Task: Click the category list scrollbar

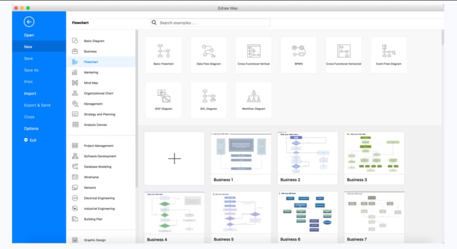Action: click(x=137, y=108)
